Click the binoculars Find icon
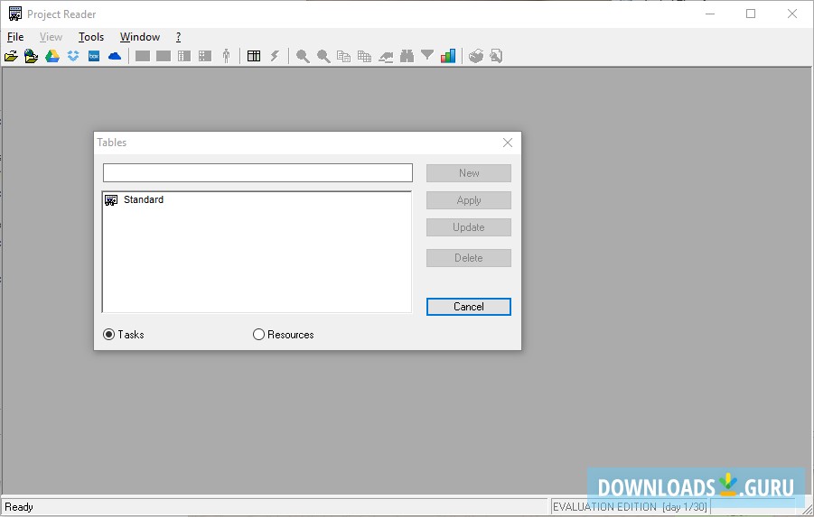 click(x=407, y=56)
